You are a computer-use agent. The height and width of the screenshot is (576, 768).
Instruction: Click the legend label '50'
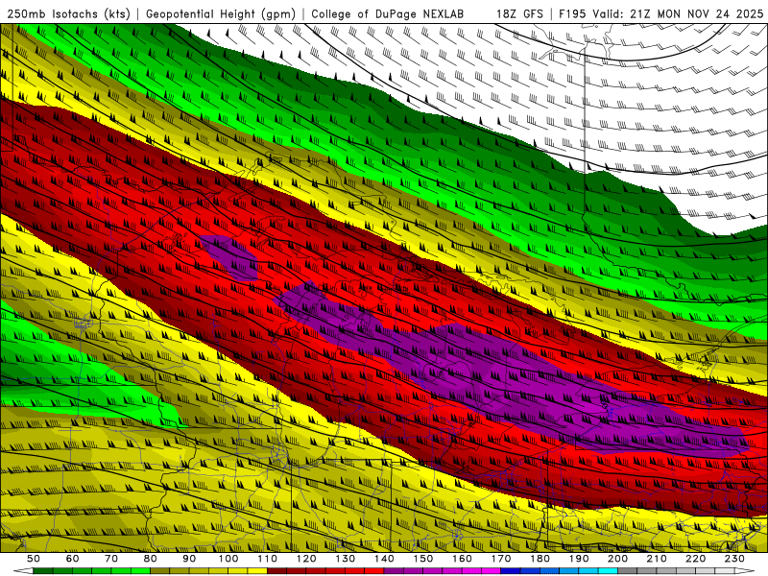(x=34, y=559)
